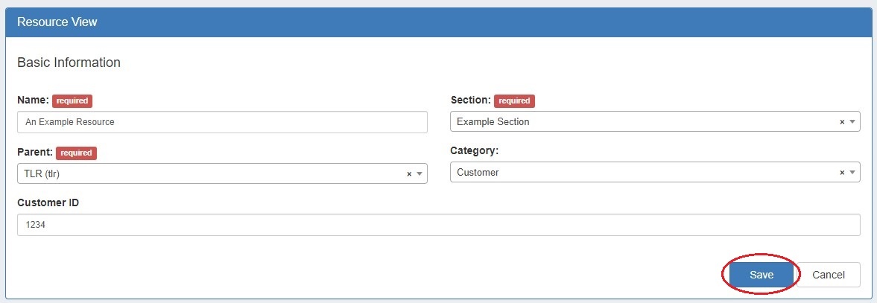Click the Basic Information heading

pyautogui.click(x=69, y=63)
